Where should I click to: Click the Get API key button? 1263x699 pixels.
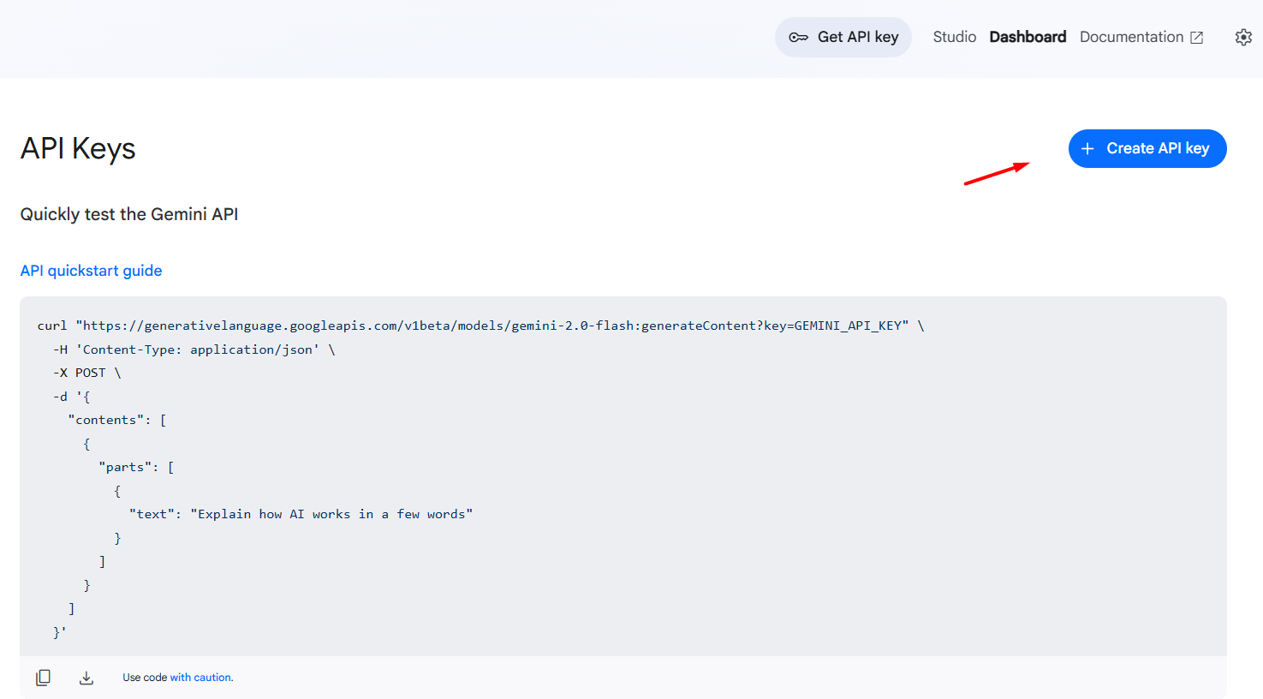[843, 37]
